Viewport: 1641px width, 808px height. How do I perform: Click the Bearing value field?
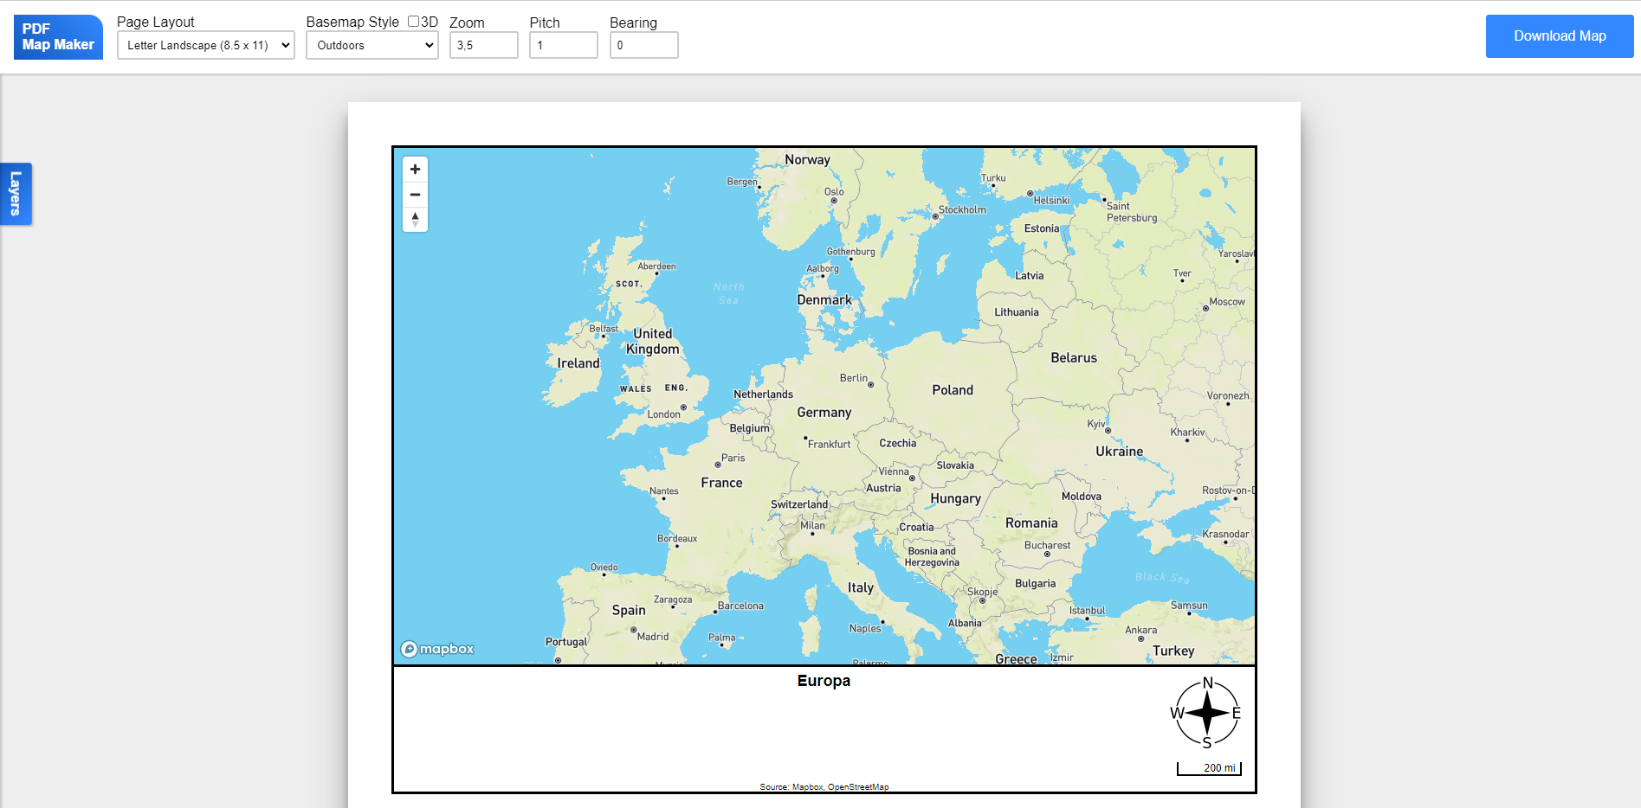(x=643, y=45)
